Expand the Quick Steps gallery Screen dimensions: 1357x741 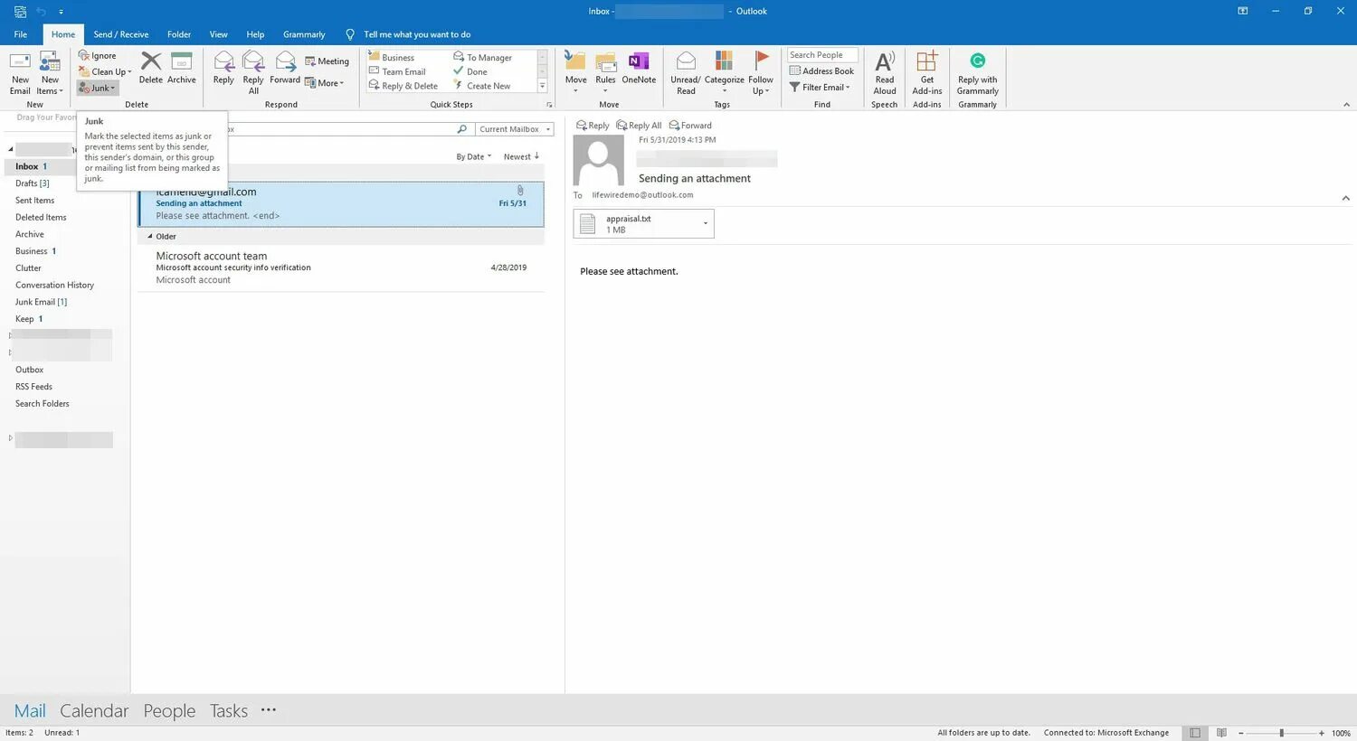tap(543, 87)
